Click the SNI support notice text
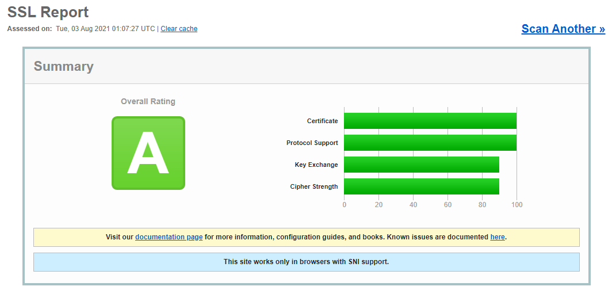Image resolution: width=612 pixels, height=290 pixels. pyautogui.click(x=307, y=261)
